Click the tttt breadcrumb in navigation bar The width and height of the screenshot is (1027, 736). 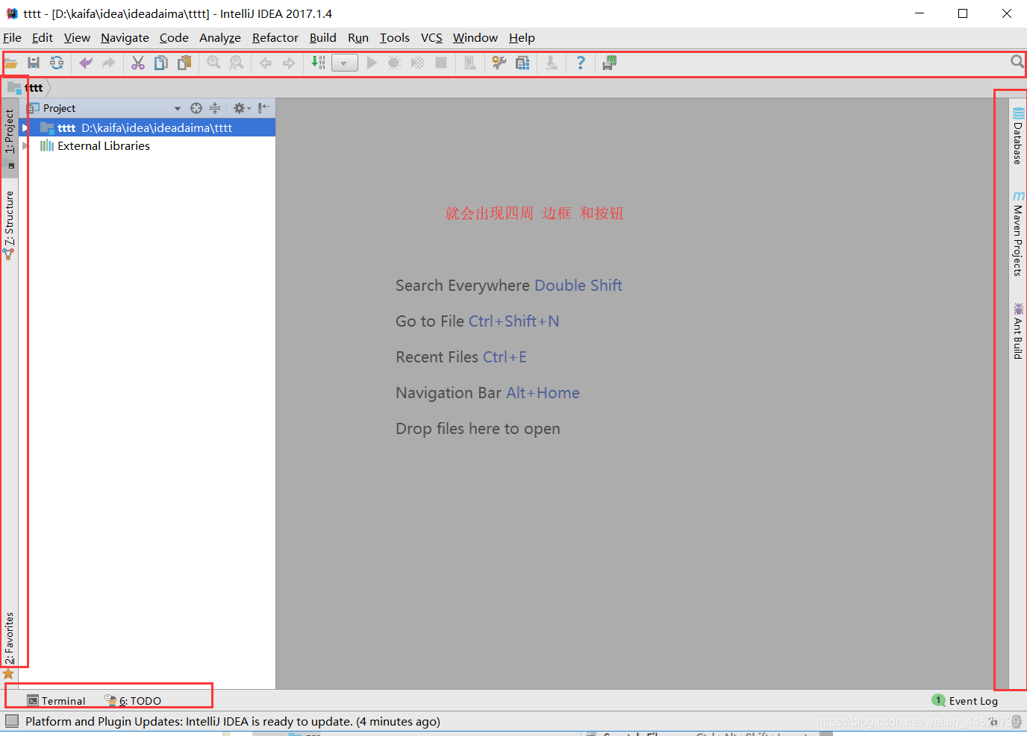pyautogui.click(x=34, y=88)
